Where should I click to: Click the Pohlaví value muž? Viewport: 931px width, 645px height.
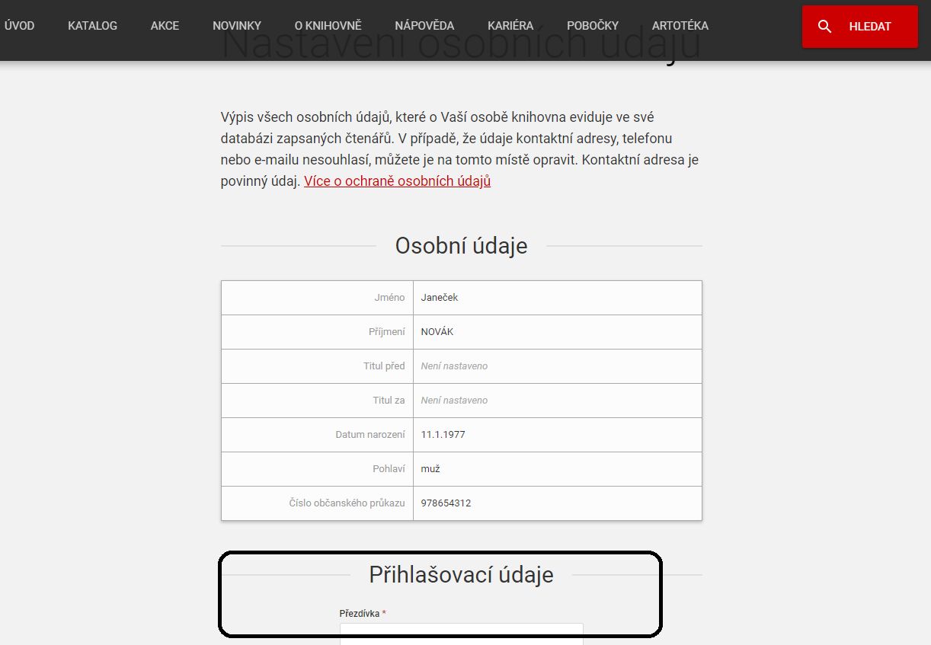click(430, 469)
